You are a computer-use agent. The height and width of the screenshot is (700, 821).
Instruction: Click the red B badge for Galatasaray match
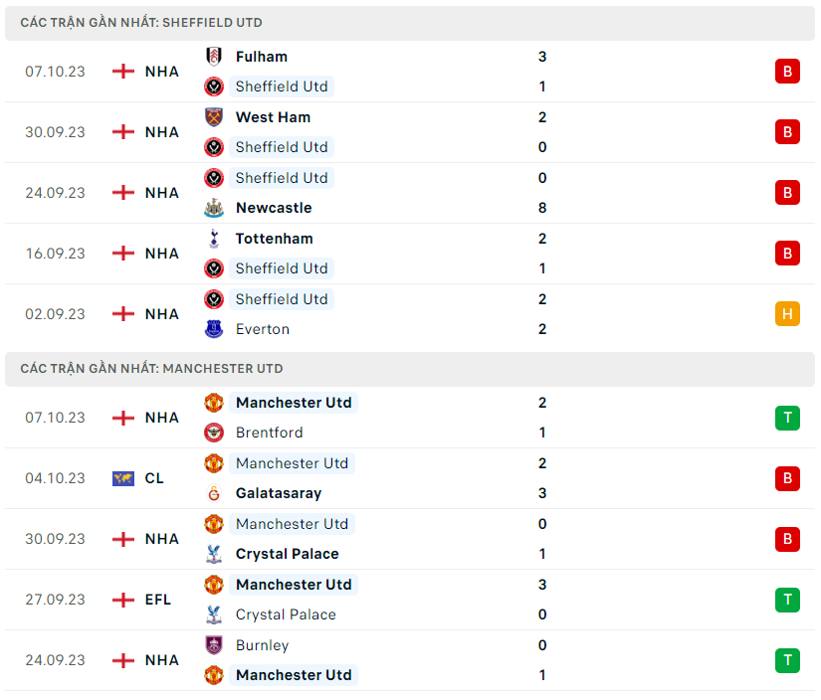pyautogui.click(x=787, y=478)
